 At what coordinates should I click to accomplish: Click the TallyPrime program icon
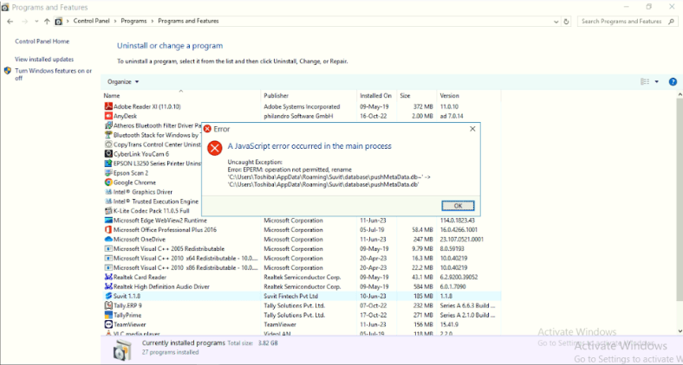[x=108, y=315]
